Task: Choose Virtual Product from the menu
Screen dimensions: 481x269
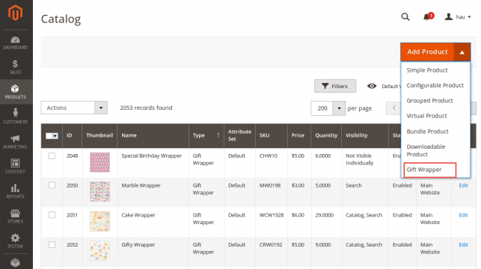Action: coord(426,116)
